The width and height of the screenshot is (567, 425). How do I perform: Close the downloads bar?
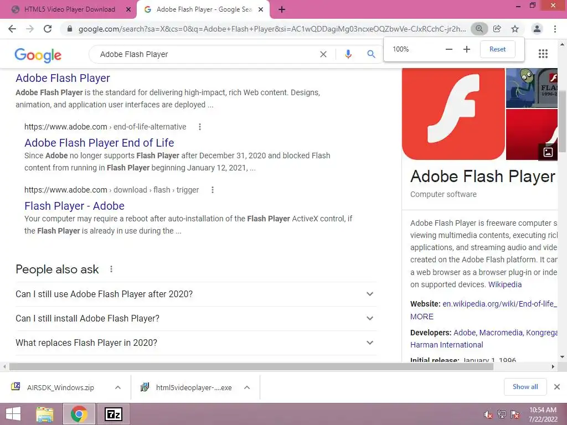click(x=557, y=387)
